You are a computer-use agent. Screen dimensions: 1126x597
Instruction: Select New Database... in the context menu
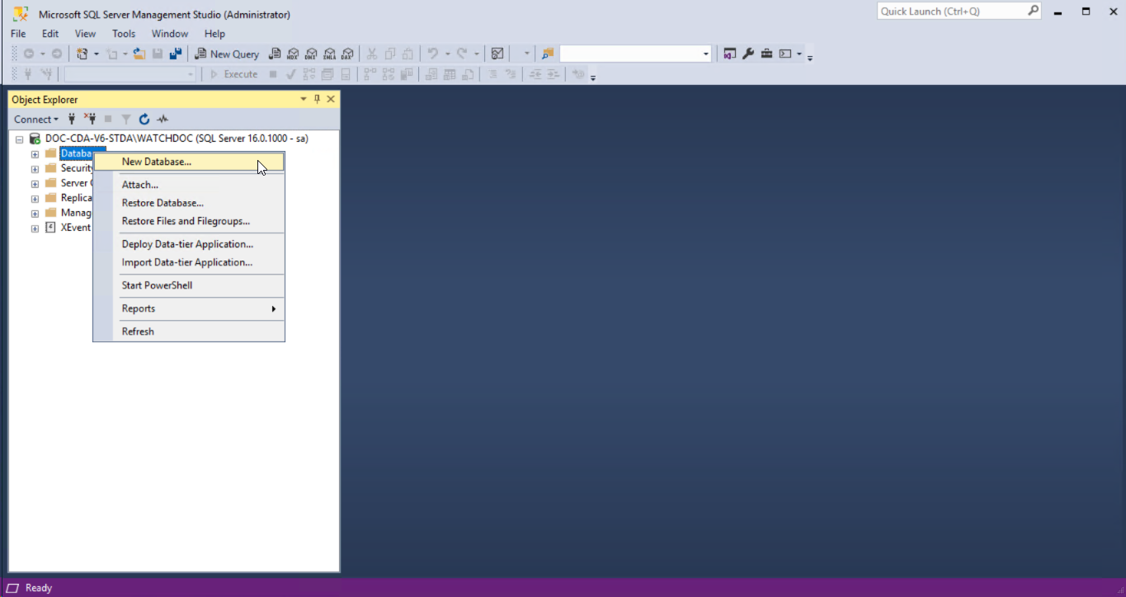tap(157, 162)
